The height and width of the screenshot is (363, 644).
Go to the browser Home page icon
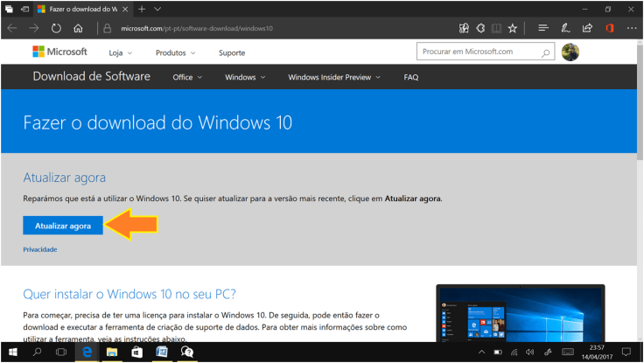coord(79,28)
